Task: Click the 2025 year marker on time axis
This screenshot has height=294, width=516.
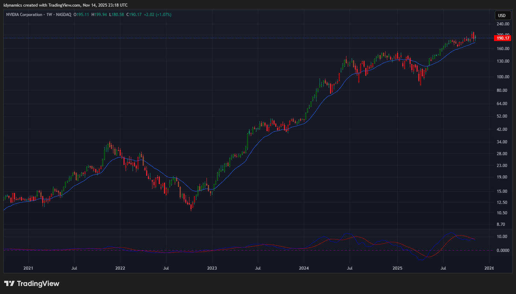Action: tap(397, 268)
